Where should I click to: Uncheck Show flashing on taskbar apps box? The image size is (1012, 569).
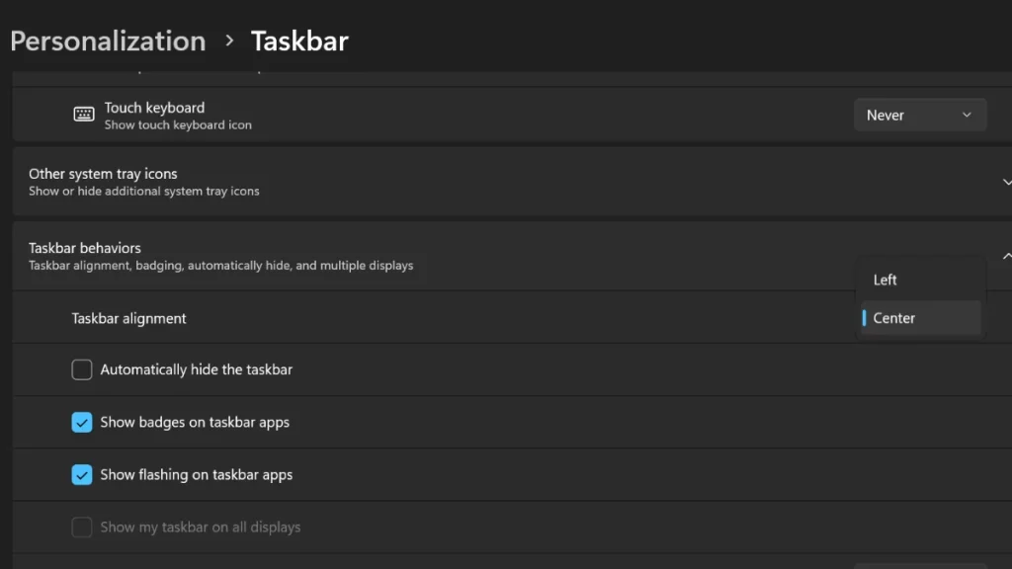[x=82, y=475]
